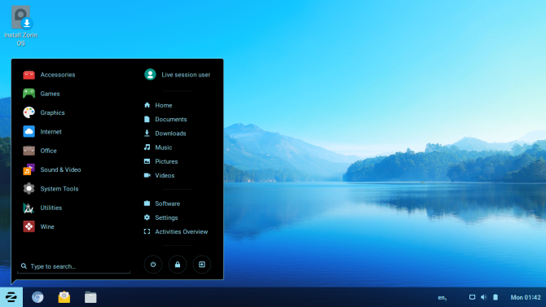Screen dimensions: 546x307
Task: Click the log out icon button
Action: click(x=201, y=265)
